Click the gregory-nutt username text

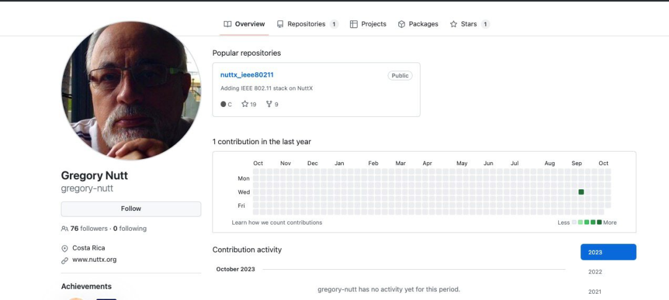click(x=87, y=188)
